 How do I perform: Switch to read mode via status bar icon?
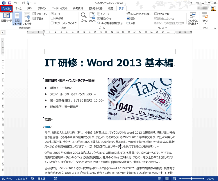point(159,178)
